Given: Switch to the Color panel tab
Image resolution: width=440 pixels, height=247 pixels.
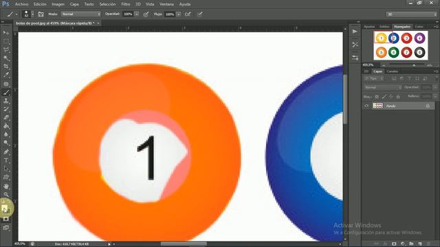Looking at the screenshot, I should point(419,27).
